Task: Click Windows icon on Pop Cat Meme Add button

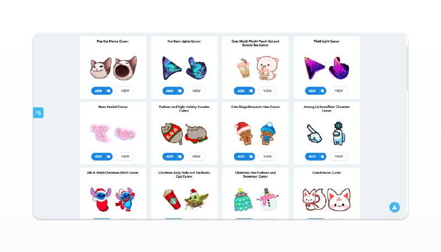Action: [109, 91]
